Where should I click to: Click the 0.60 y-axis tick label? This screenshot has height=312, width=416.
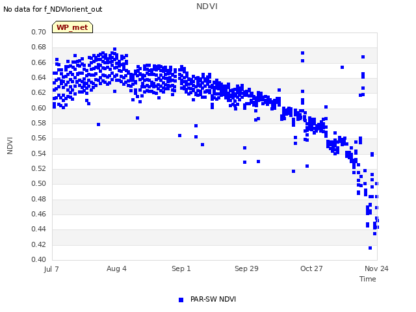coord(39,108)
